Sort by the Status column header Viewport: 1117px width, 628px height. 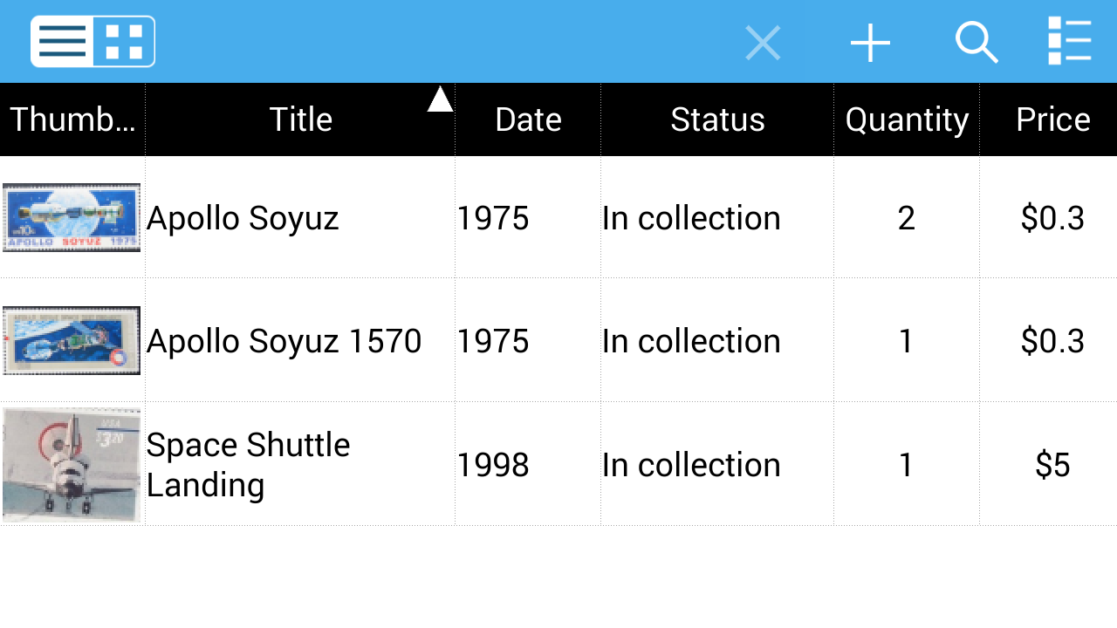pyautogui.click(x=717, y=119)
